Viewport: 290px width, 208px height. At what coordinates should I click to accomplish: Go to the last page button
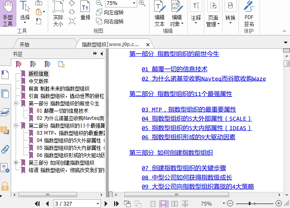(x=116, y=204)
